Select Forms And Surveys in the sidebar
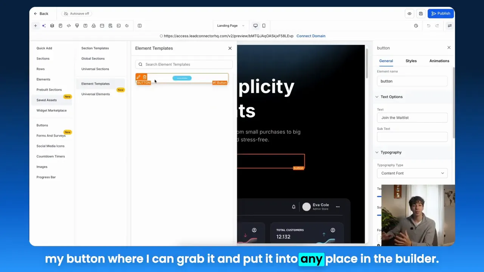 [x=51, y=136]
